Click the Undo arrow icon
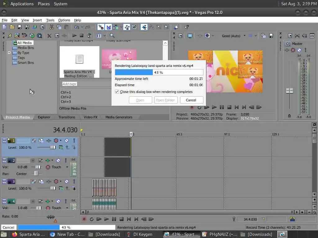This screenshot has height=238, width=318. tap(77, 27)
